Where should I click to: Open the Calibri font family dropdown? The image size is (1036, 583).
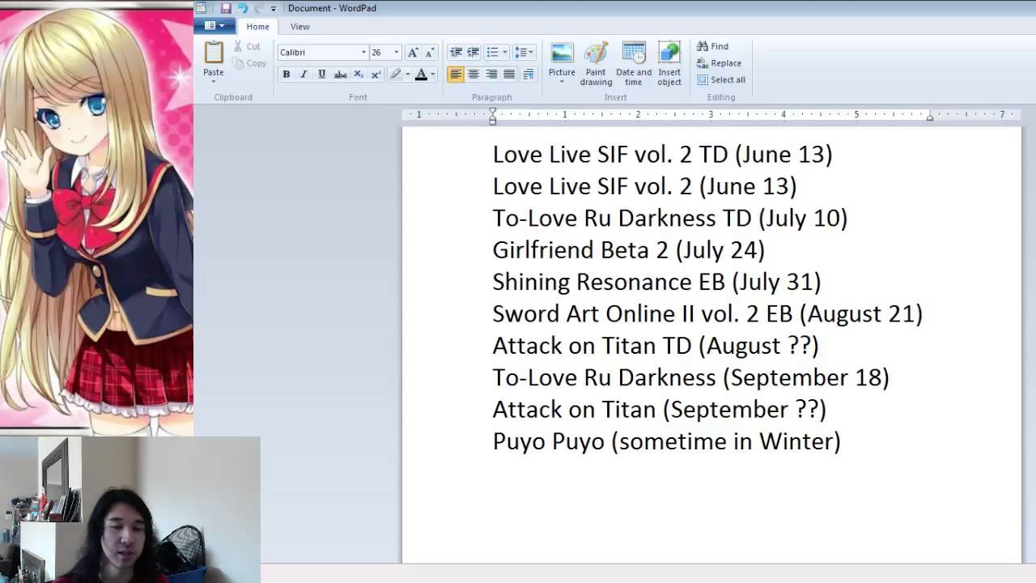coord(363,52)
